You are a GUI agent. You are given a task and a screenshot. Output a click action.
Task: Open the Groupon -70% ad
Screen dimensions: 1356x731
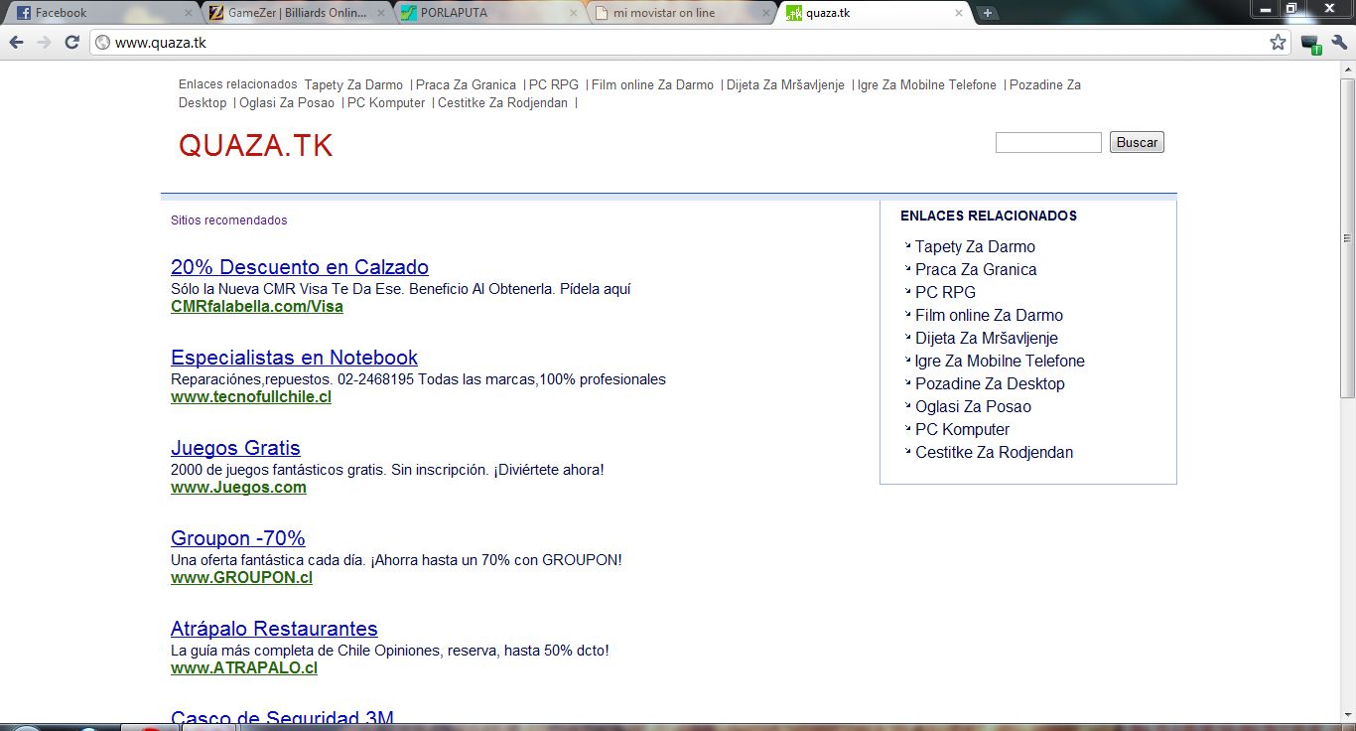click(x=238, y=538)
